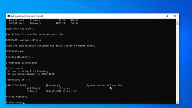This screenshot has width=192, height=108.
Task: Click the Administrator: Command Prompt title text
Action: 27,16
